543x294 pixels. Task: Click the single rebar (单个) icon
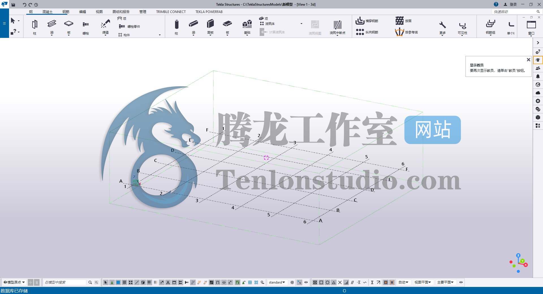(x=511, y=25)
